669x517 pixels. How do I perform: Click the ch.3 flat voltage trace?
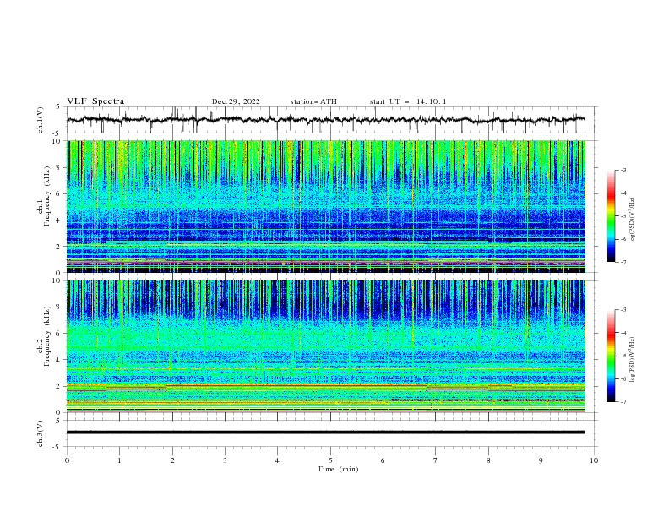(x=326, y=433)
